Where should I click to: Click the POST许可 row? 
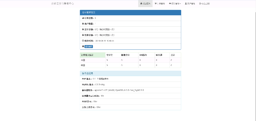pyautogui.click(x=131, y=102)
